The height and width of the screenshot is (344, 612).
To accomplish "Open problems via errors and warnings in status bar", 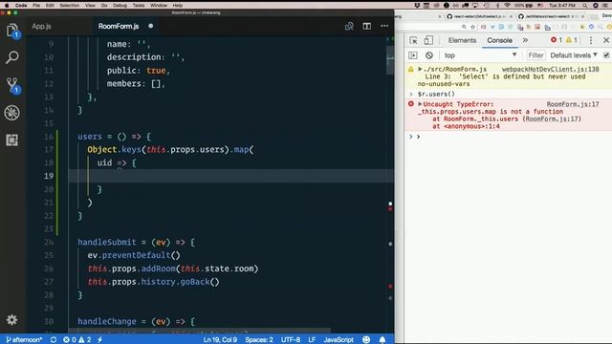I will pos(76,340).
